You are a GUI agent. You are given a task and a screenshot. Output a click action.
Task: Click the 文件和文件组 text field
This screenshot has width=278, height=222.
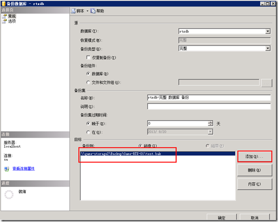click(219, 82)
